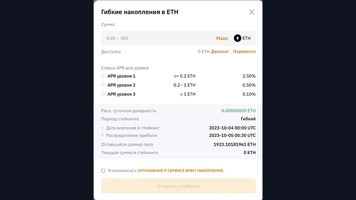
Task: Click the Ethereum coin icon
Action: [x=237, y=38]
